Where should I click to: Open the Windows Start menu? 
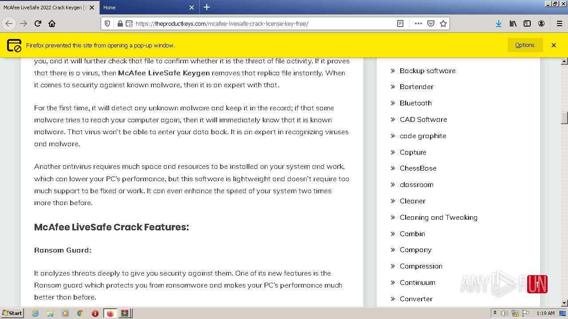point(12,313)
